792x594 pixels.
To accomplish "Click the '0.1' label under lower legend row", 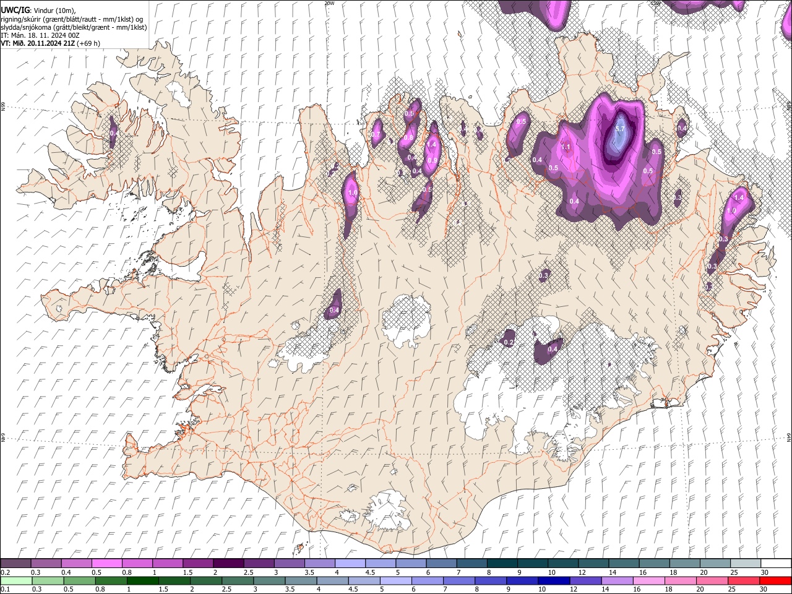I will 4,590.
